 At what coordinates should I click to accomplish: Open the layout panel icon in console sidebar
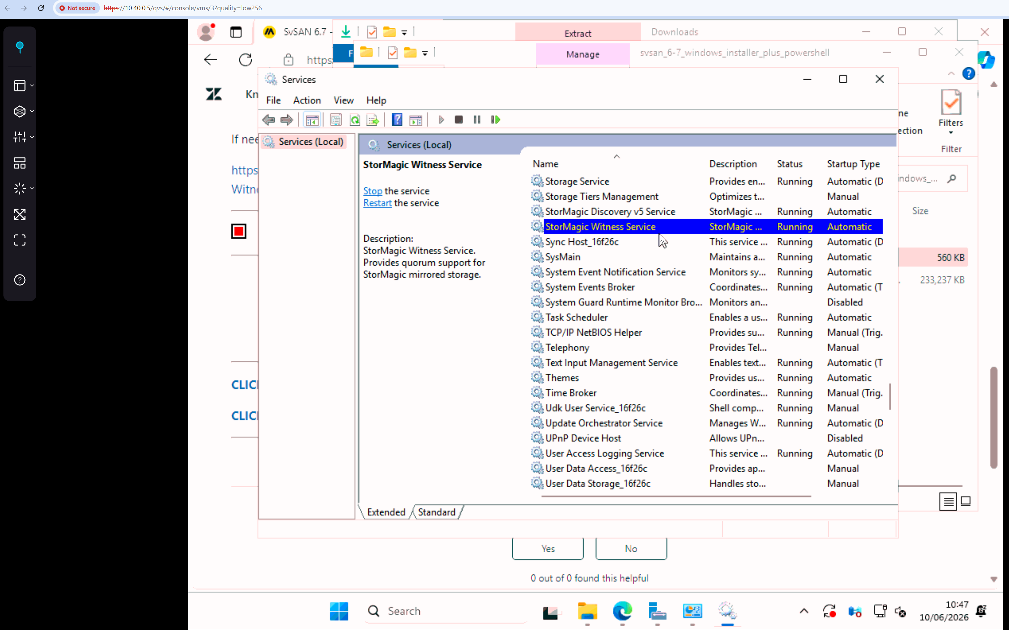pos(20,85)
